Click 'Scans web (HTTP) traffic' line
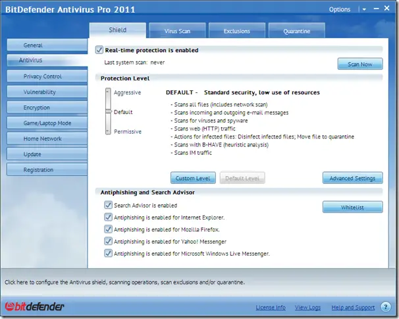Screen dimensions: 399x319 tap(203, 129)
